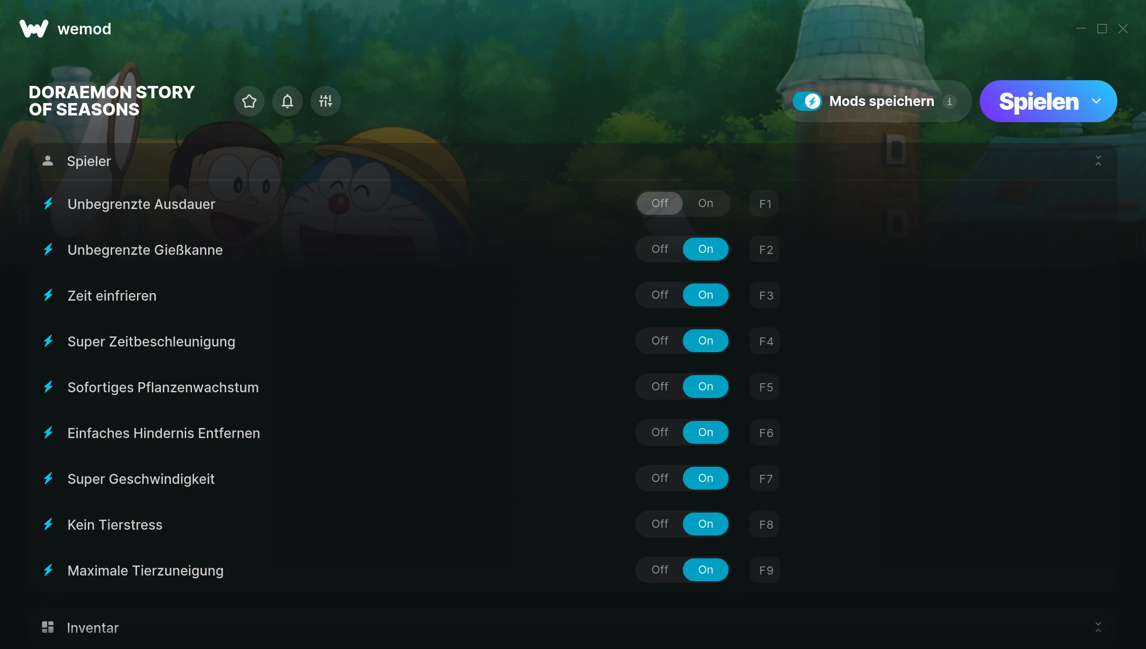Switch Kein Tierstress to Off
This screenshot has height=649, width=1146.
(660, 524)
